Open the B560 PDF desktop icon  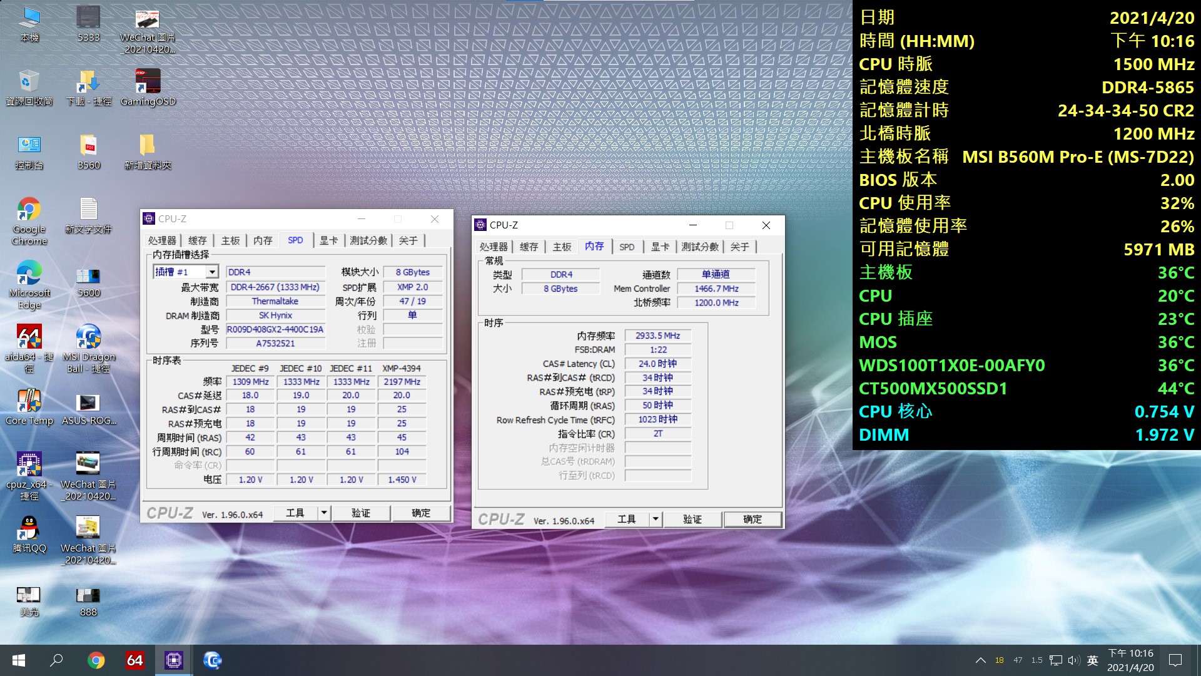88,152
